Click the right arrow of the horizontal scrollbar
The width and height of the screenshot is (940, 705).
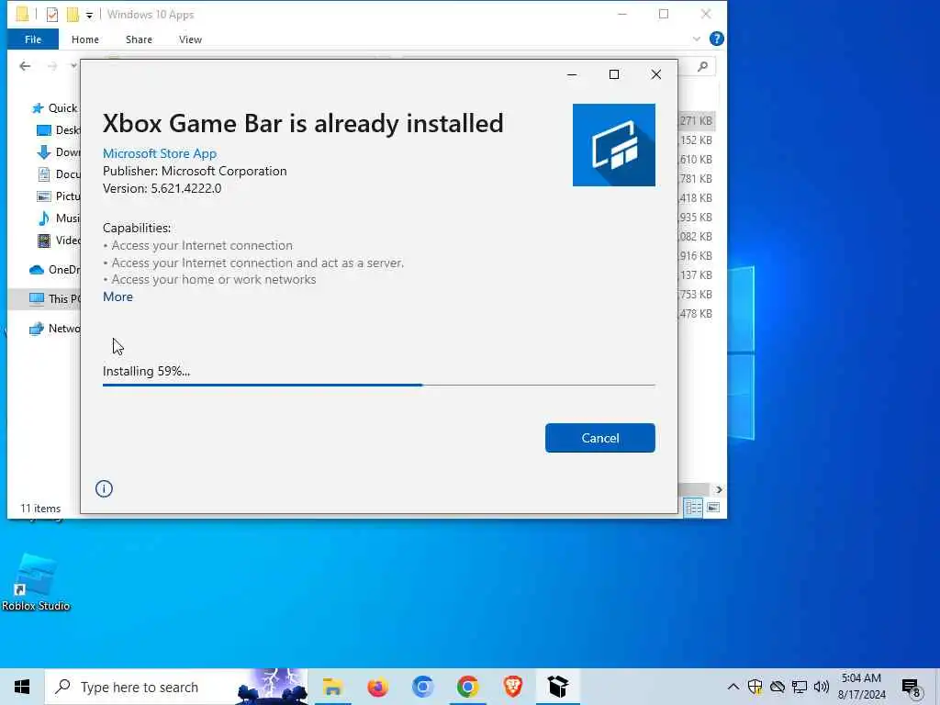click(719, 490)
